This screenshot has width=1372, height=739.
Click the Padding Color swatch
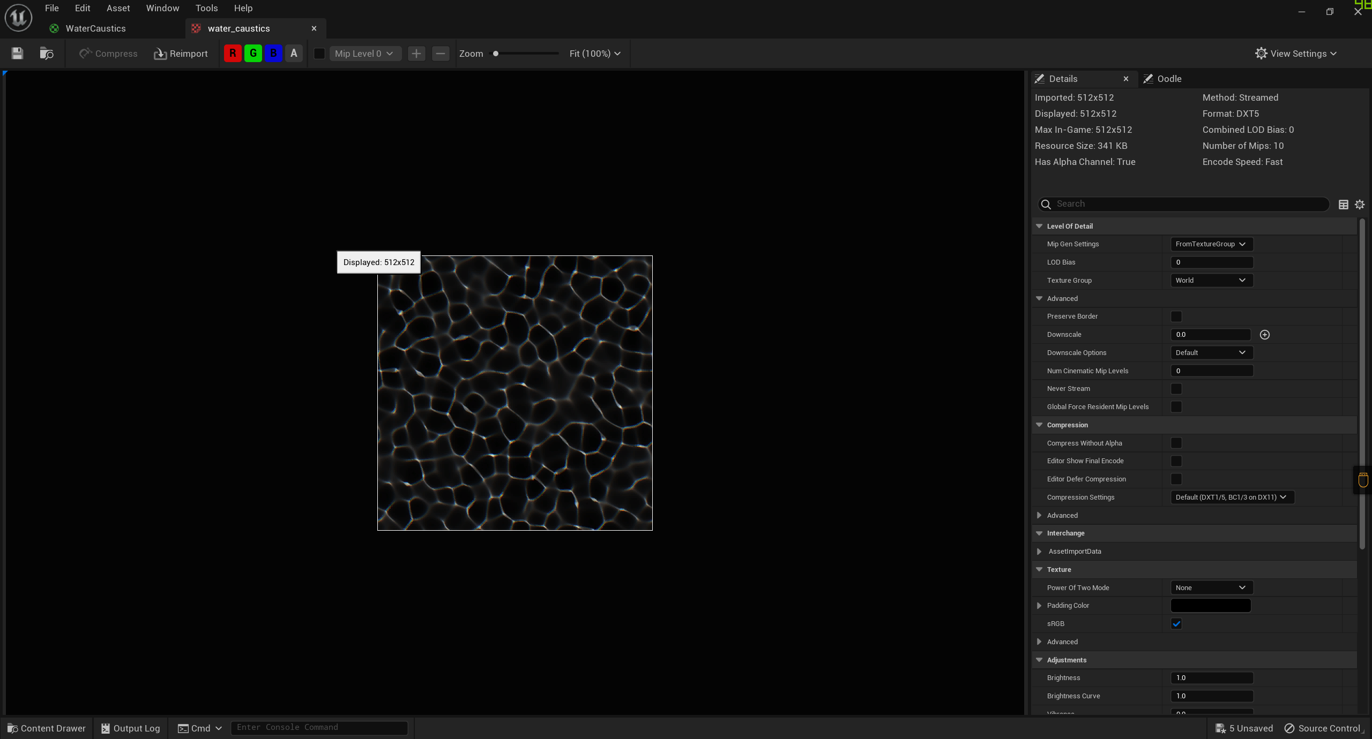click(x=1210, y=606)
